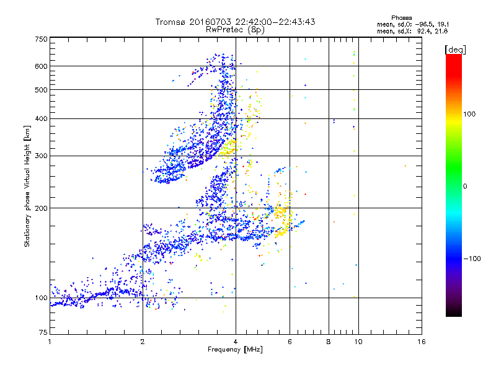Image resolution: width=496 pixels, height=372 pixels.
Task: Click the phase colorbar gradient
Action: coord(454,185)
